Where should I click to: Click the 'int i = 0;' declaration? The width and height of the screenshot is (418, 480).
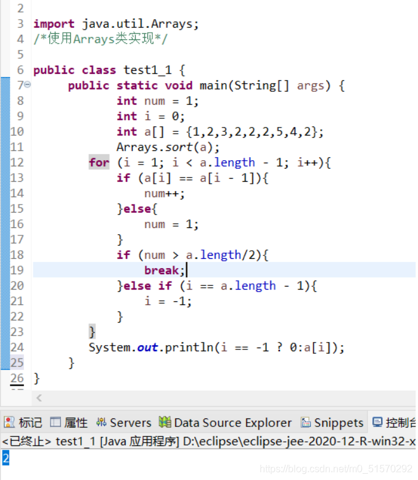pos(150,116)
